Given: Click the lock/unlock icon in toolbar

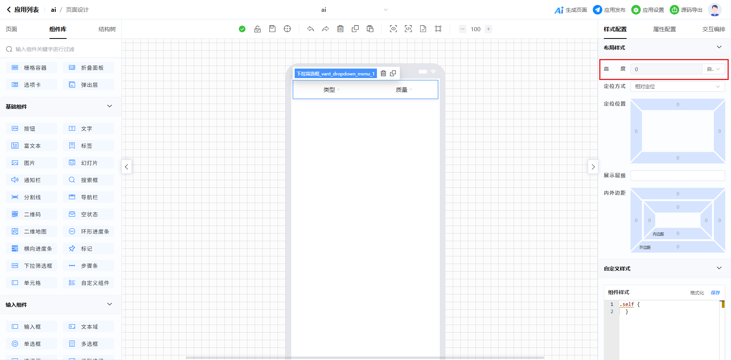Looking at the screenshot, I should [x=257, y=29].
